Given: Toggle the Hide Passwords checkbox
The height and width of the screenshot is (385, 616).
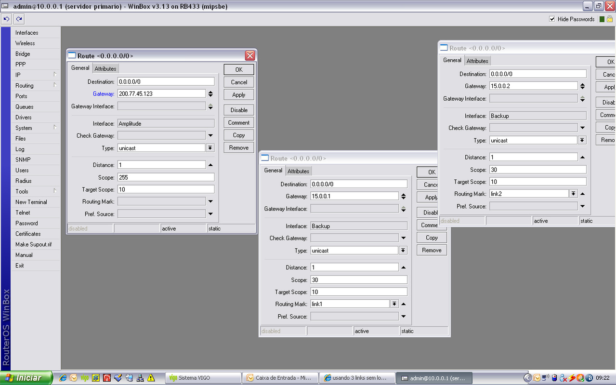Looking at the screenshot, I should pos(552,19).
